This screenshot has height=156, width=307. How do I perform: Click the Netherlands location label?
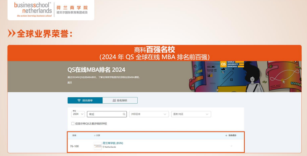(x=109, y=147)
